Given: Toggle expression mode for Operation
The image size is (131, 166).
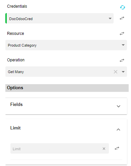Looking at the screenshot, I should tap(122, 60).
